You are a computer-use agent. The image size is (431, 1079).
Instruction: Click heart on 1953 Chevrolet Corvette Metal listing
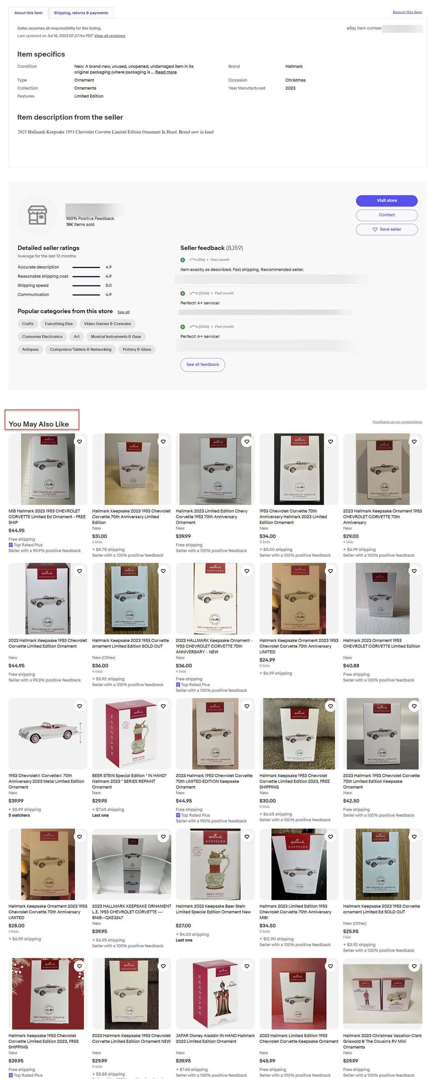(80, 706)
